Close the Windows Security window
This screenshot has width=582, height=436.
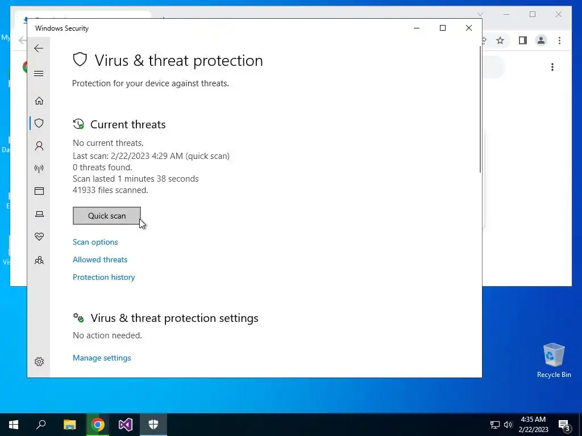click(469, 28)
